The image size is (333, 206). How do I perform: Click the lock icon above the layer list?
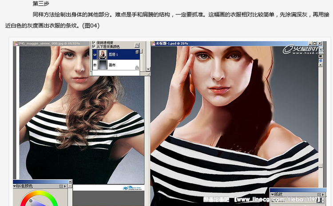point(137,45)
